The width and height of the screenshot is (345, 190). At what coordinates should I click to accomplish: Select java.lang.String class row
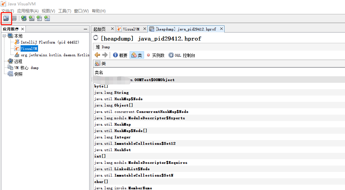coord(219,92)
